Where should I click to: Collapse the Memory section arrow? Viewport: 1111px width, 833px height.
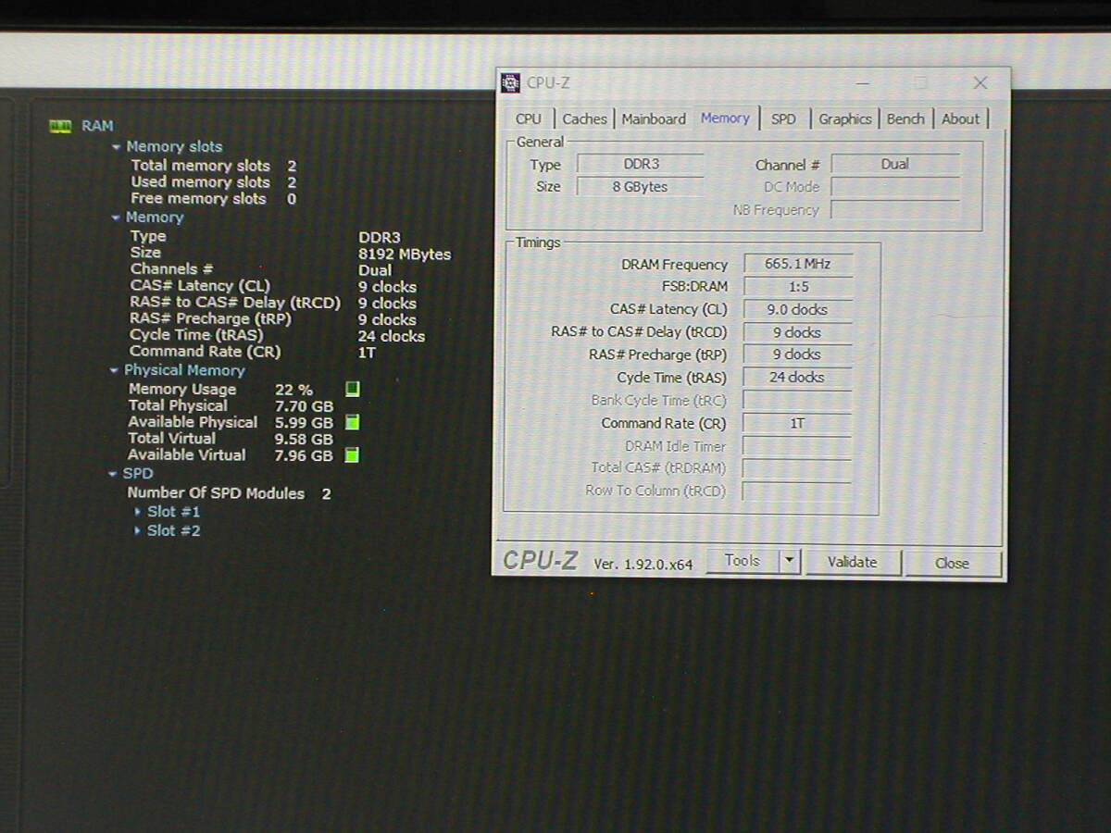116,218
